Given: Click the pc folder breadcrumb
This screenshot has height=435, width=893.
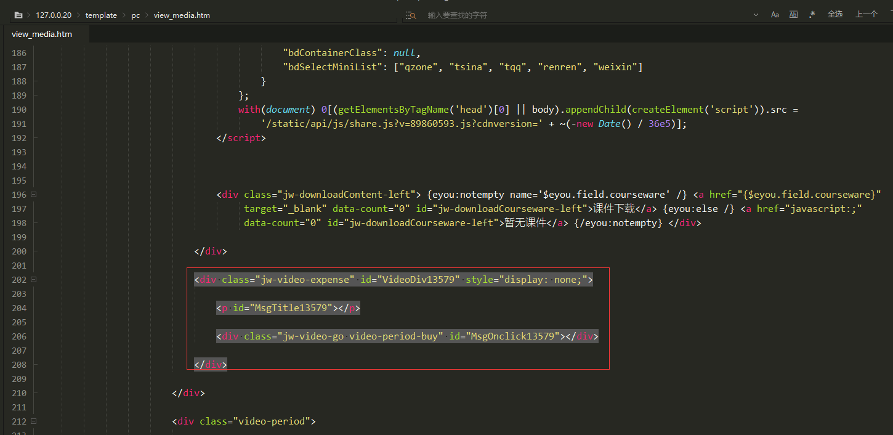Looking at the screenshot, I should (135, 15).
